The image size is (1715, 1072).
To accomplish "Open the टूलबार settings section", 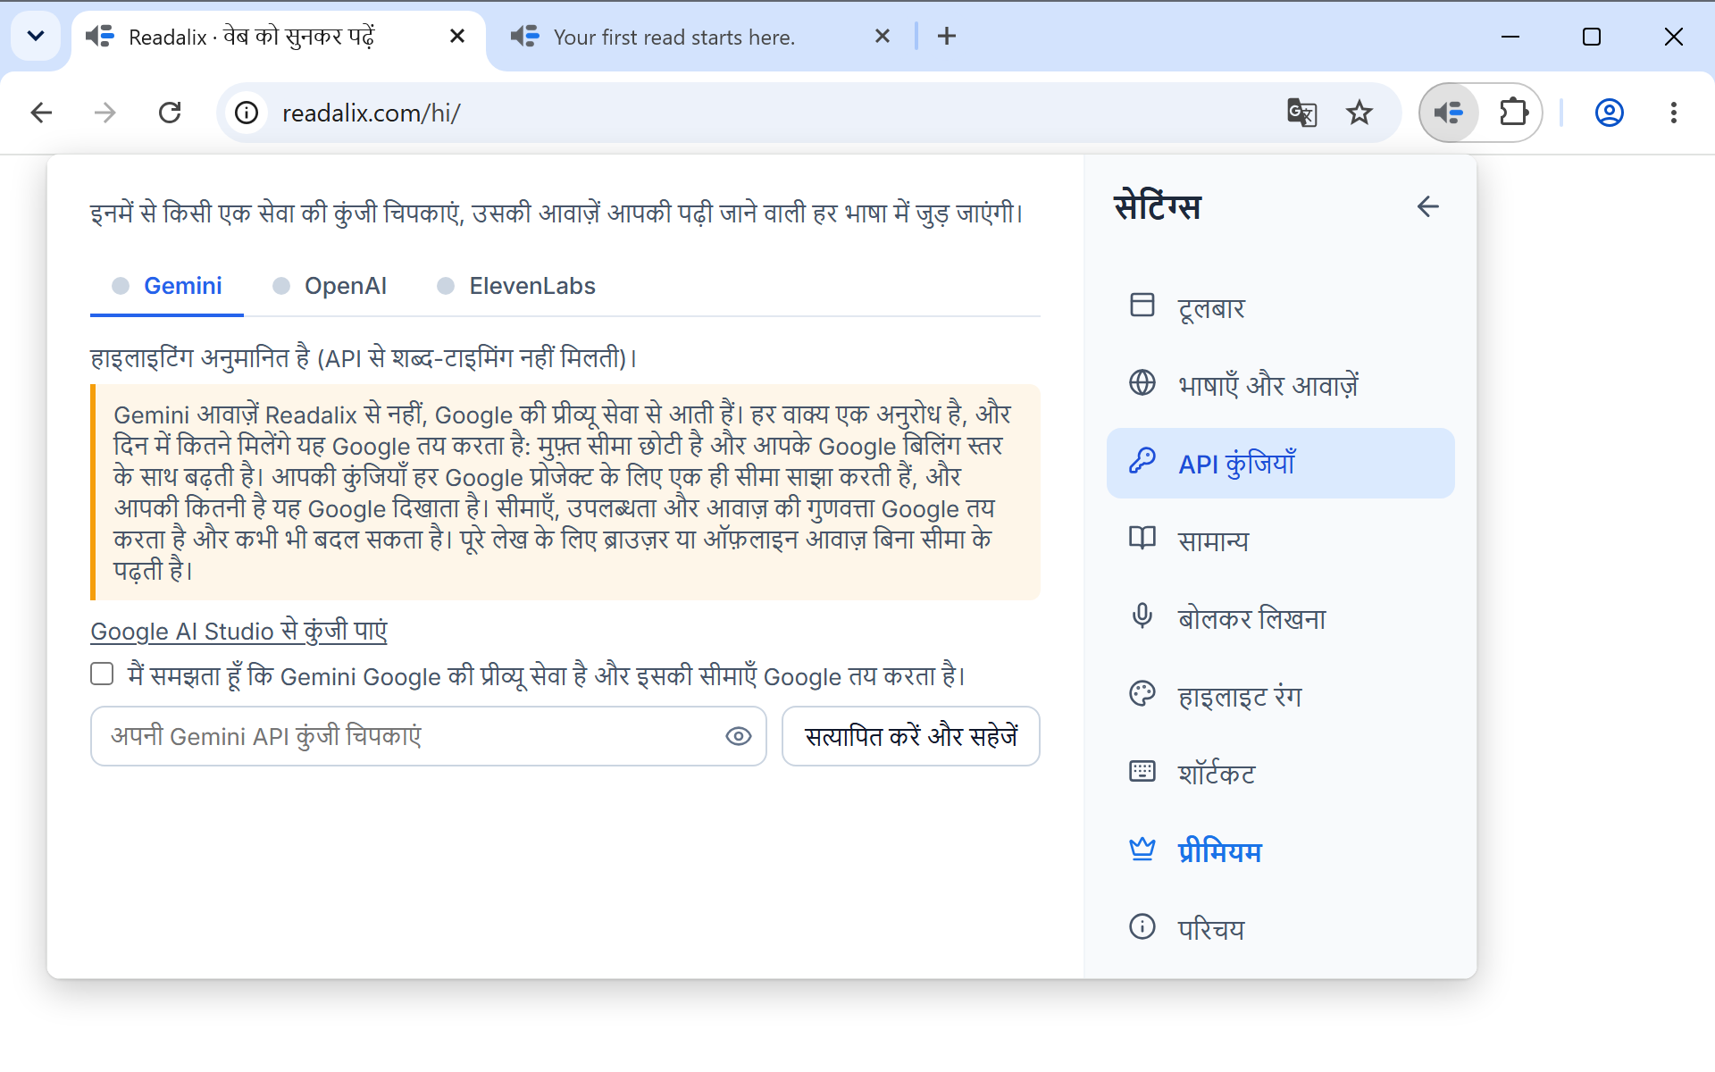I will click(x=1280, y=307).
